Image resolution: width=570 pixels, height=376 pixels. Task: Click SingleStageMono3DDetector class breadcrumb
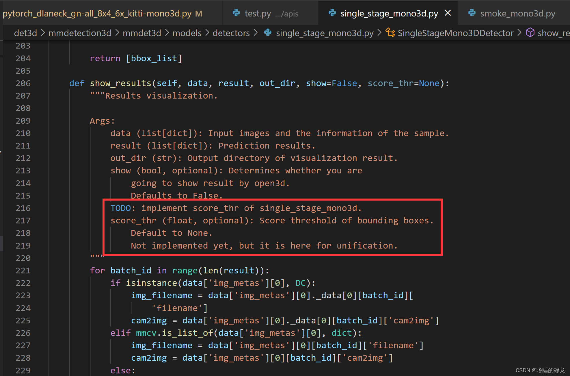pyautogui.click(x=455, y=33)
